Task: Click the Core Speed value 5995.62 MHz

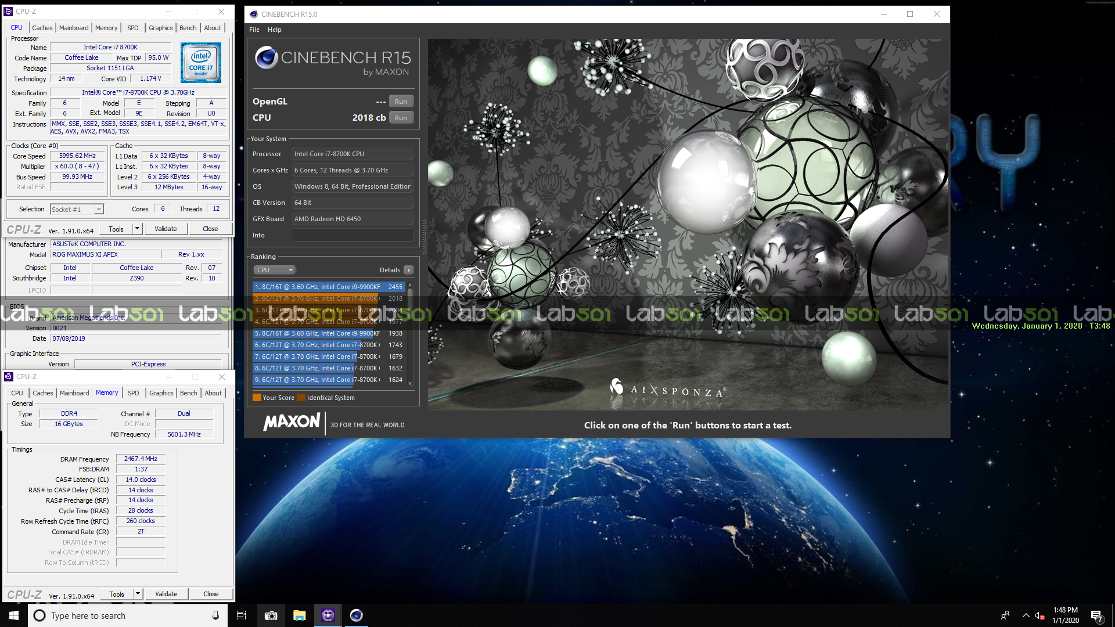Action: tap(77, 156)
